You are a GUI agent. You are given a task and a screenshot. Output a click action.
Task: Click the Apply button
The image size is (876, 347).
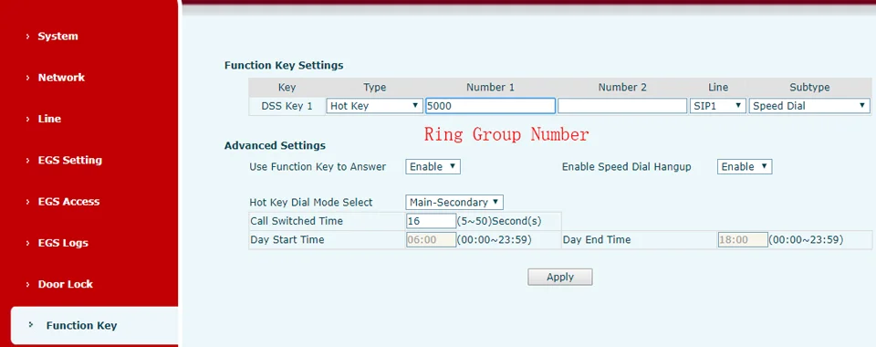click(559, 278)
